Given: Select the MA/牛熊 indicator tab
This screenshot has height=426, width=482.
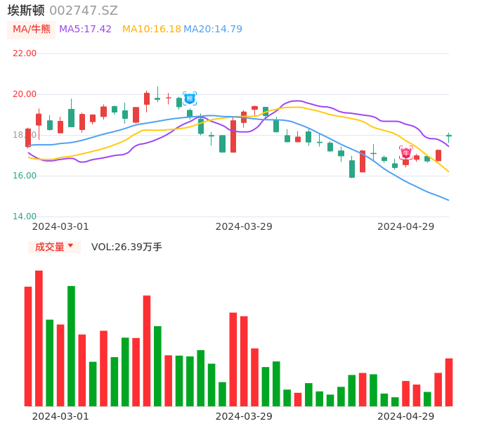Looking at the screenshot, I should [x=32, y=30].
